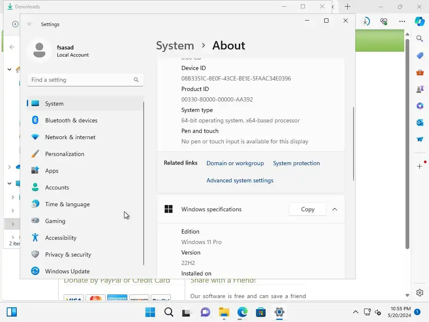Open Personalization settings
This screenshot has height=322, width=429.
85,154
